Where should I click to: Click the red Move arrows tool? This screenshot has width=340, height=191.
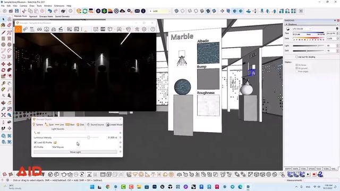click(3, 64)
